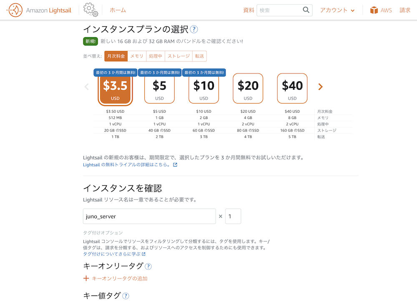This screenshot has width=417, height=301.
Task: Open the settings gears icon
Action: pyautogui.click(x=90, y=10)
